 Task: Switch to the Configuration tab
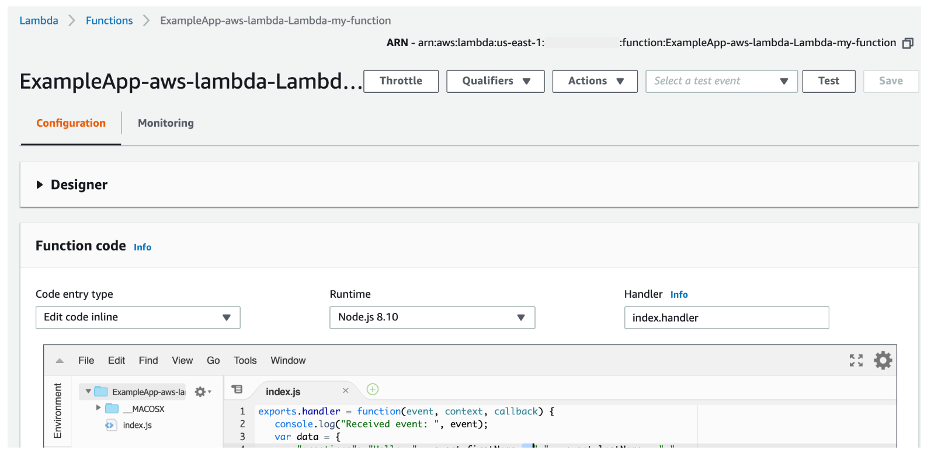(x=71, y=123)
